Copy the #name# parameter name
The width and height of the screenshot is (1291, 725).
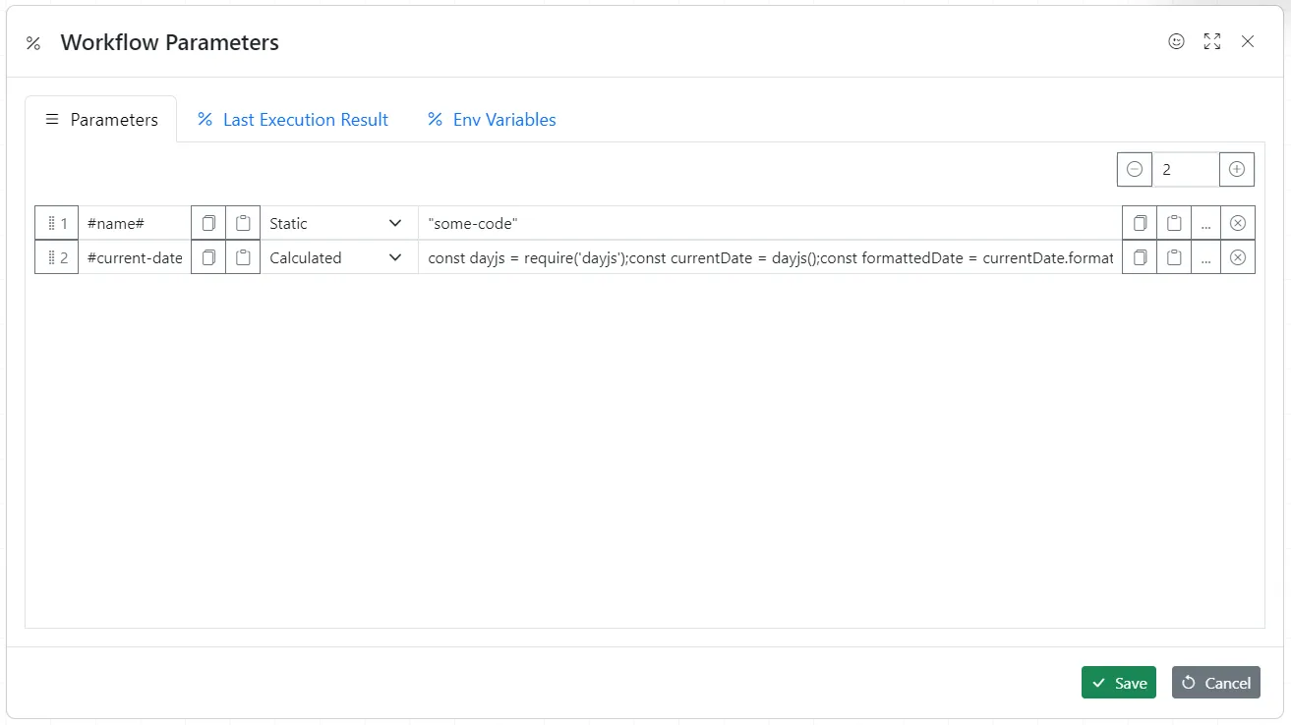click(207, 223)
